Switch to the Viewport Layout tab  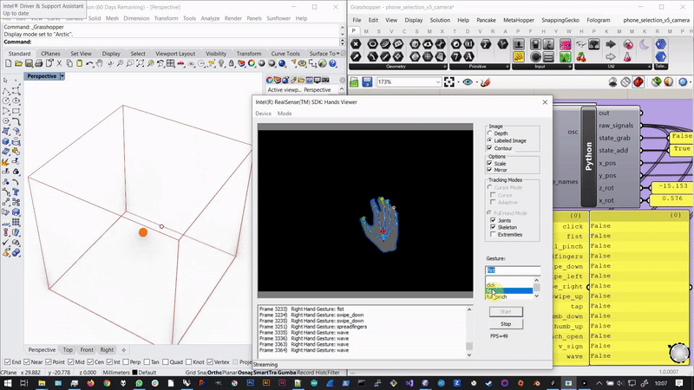click(174, 54)
